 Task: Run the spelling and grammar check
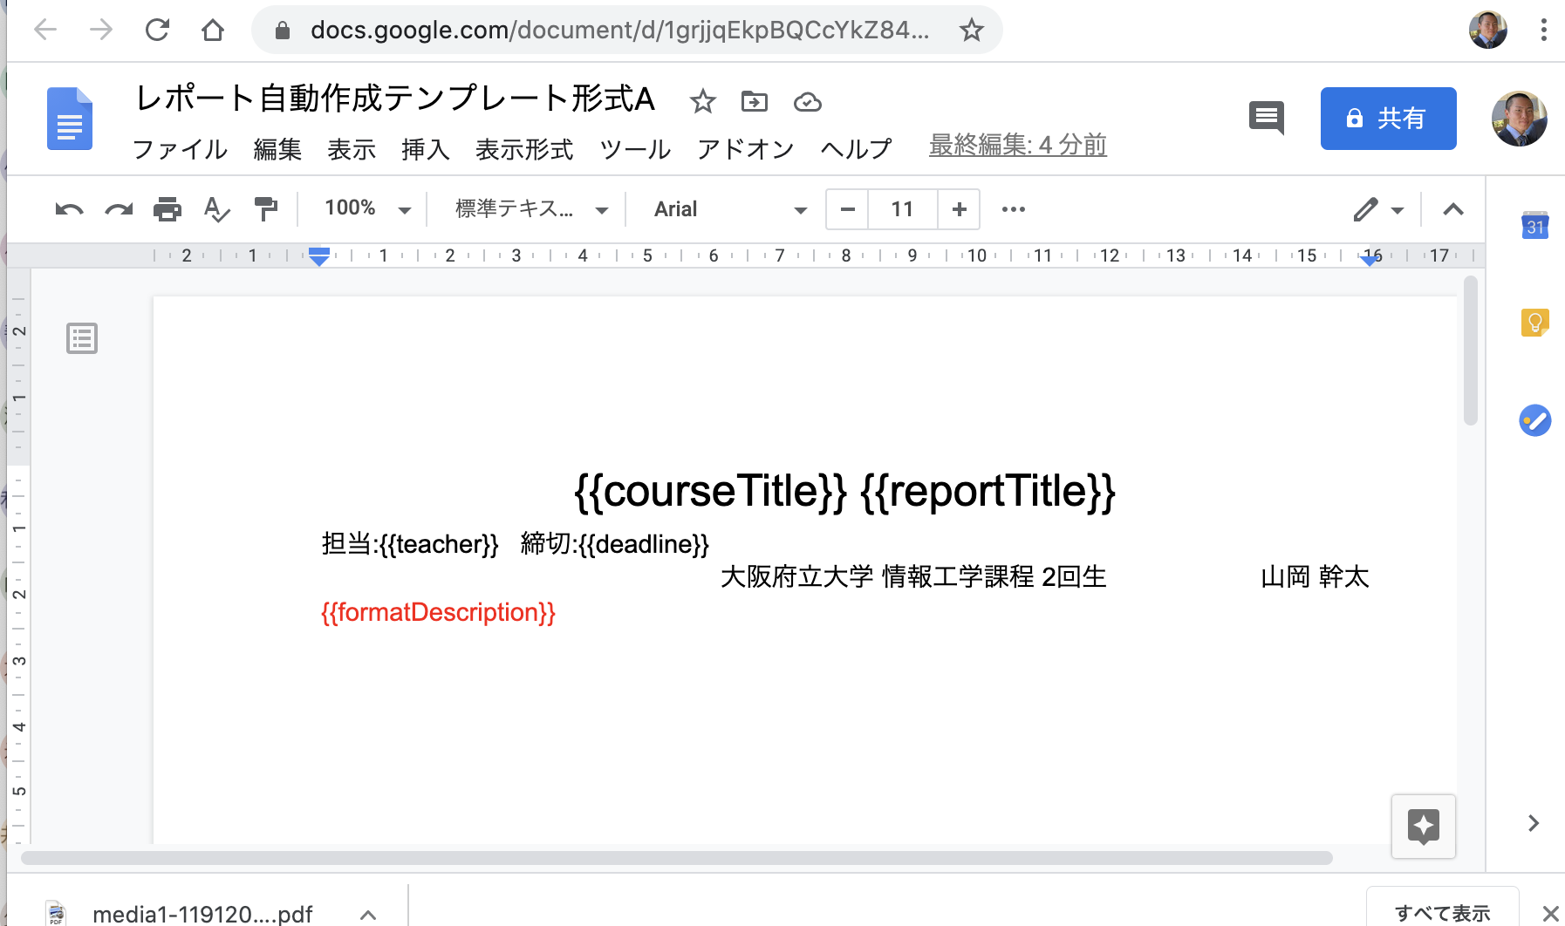[216, 209]
